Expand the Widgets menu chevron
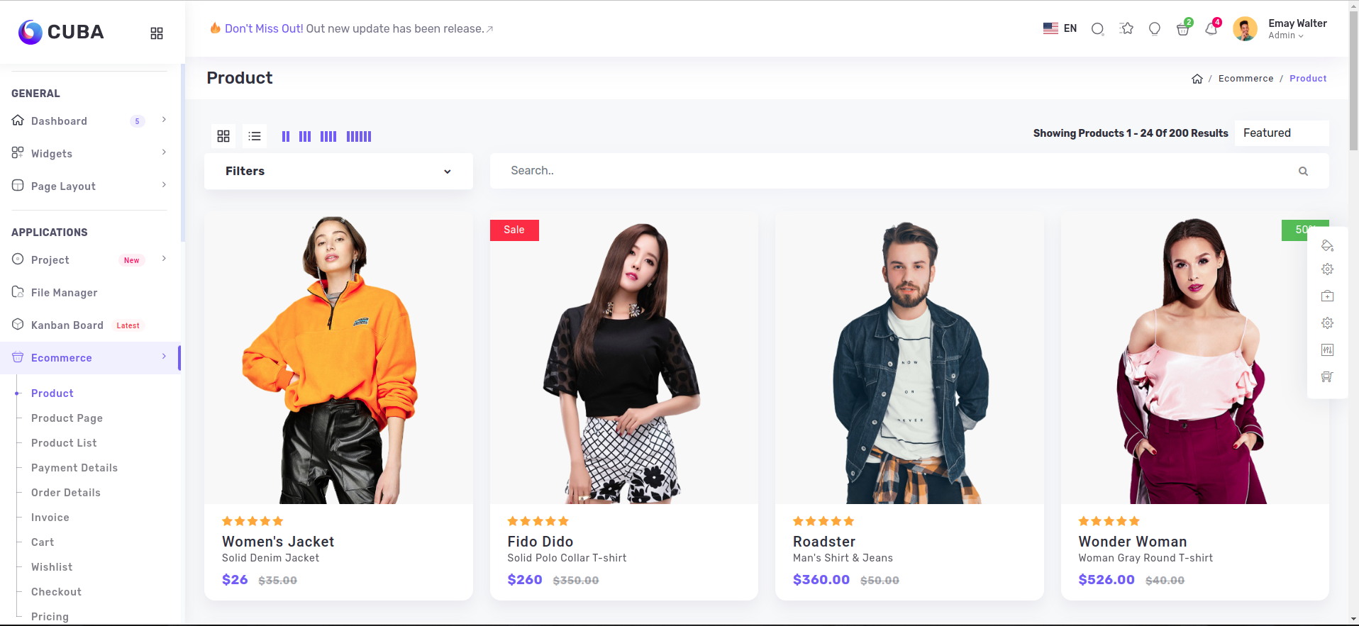Screen dimensions: 1359x626 point(164,152)
